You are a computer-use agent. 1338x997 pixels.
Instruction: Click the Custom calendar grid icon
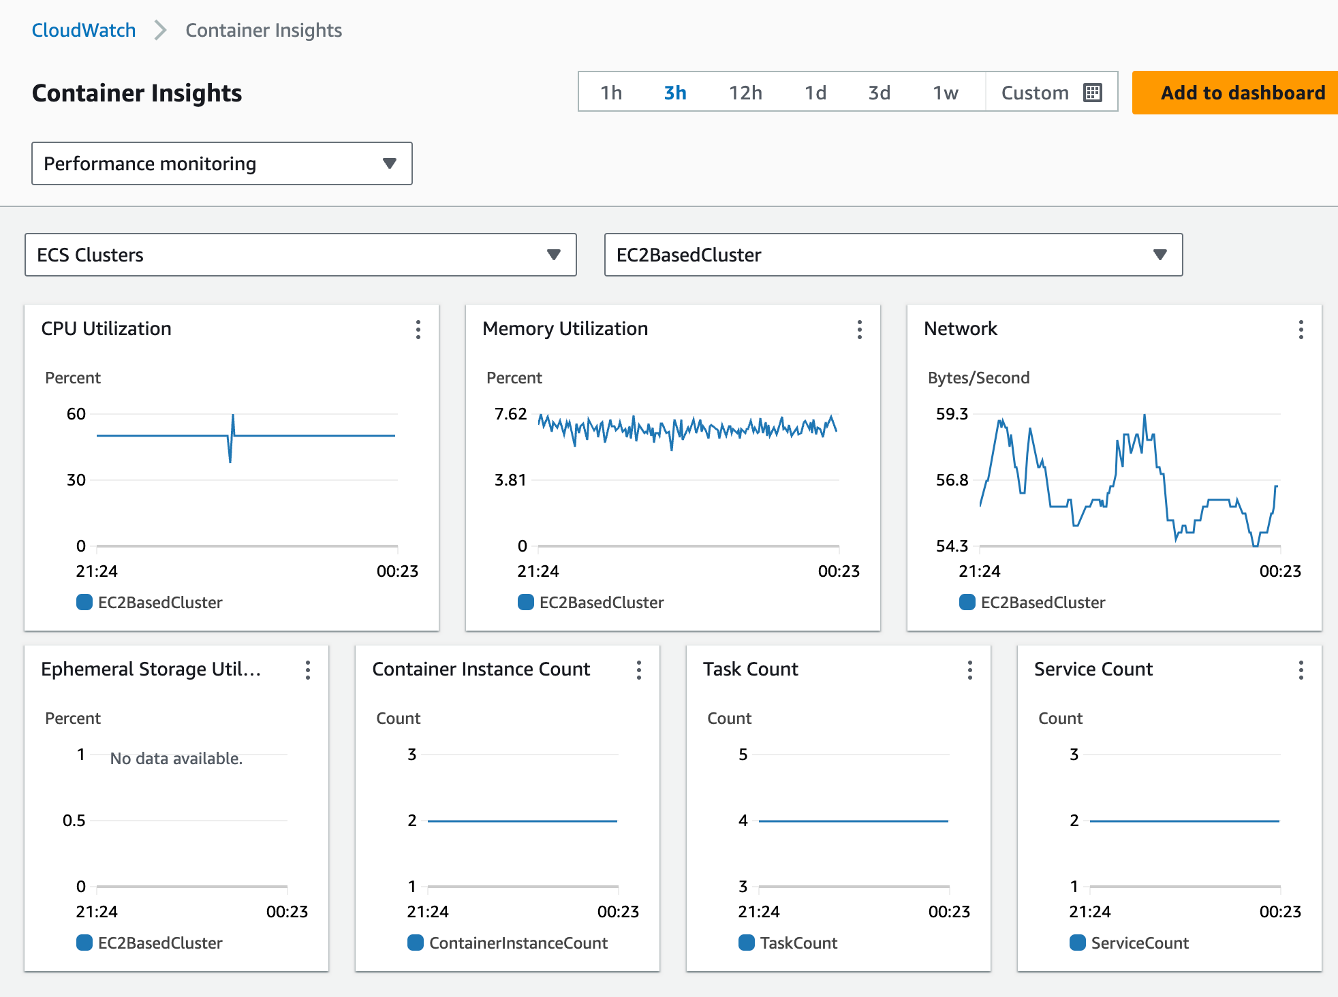coord(1093,93)
